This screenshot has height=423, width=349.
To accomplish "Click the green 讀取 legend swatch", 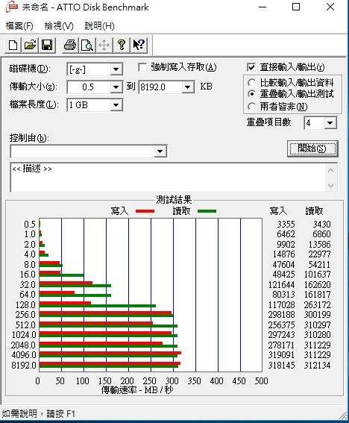I will coord(207,211).
